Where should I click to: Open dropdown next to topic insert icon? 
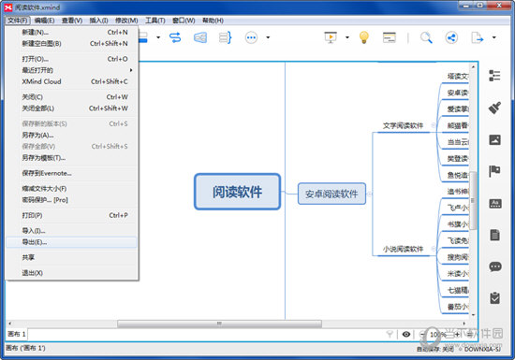pos(158,37)
